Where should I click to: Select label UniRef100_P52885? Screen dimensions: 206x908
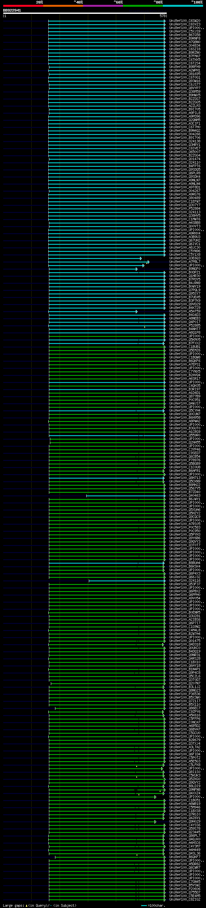pyautogui.click(x=185, y=325)
